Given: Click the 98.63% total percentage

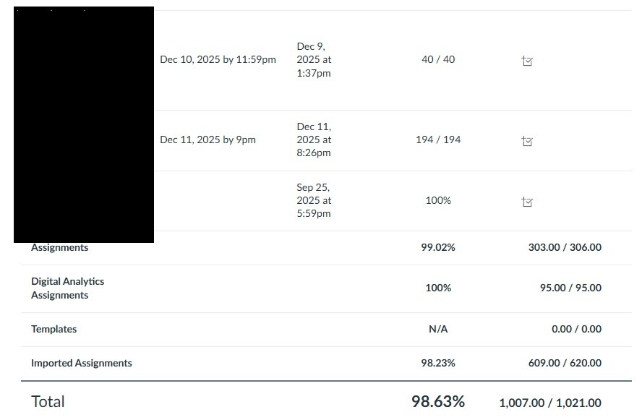Looking at the screenshot, I should point(438,401).
